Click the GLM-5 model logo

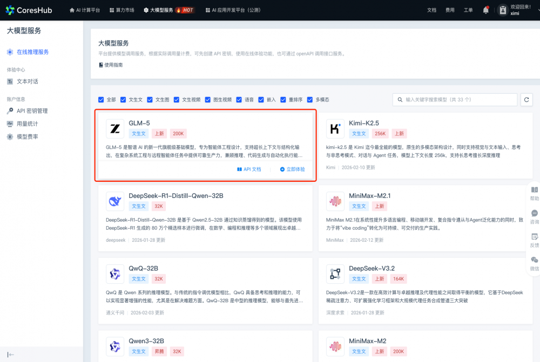tap(115, 128)
